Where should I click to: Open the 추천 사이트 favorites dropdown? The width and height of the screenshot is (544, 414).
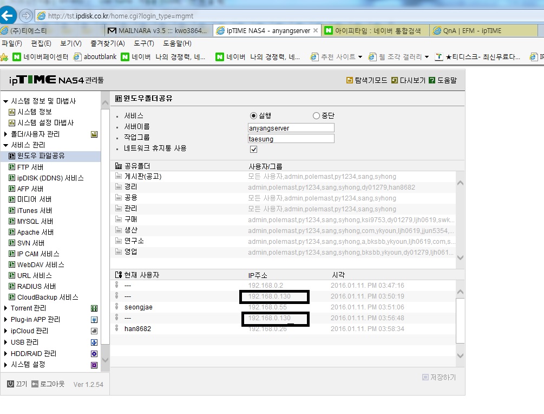[337, 56]
